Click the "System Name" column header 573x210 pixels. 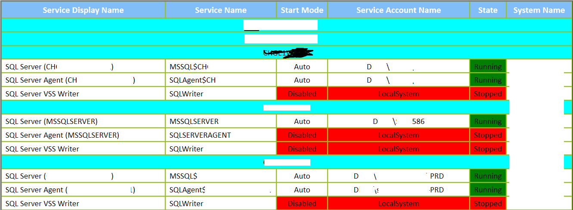pyautogui.click(x=539, y=10)
